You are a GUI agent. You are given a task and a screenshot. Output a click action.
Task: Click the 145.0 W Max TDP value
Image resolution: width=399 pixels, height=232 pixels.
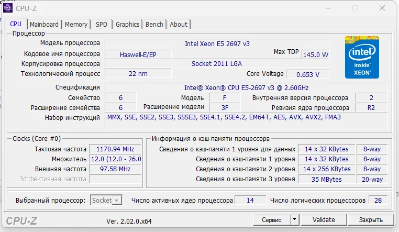point(316,54)
